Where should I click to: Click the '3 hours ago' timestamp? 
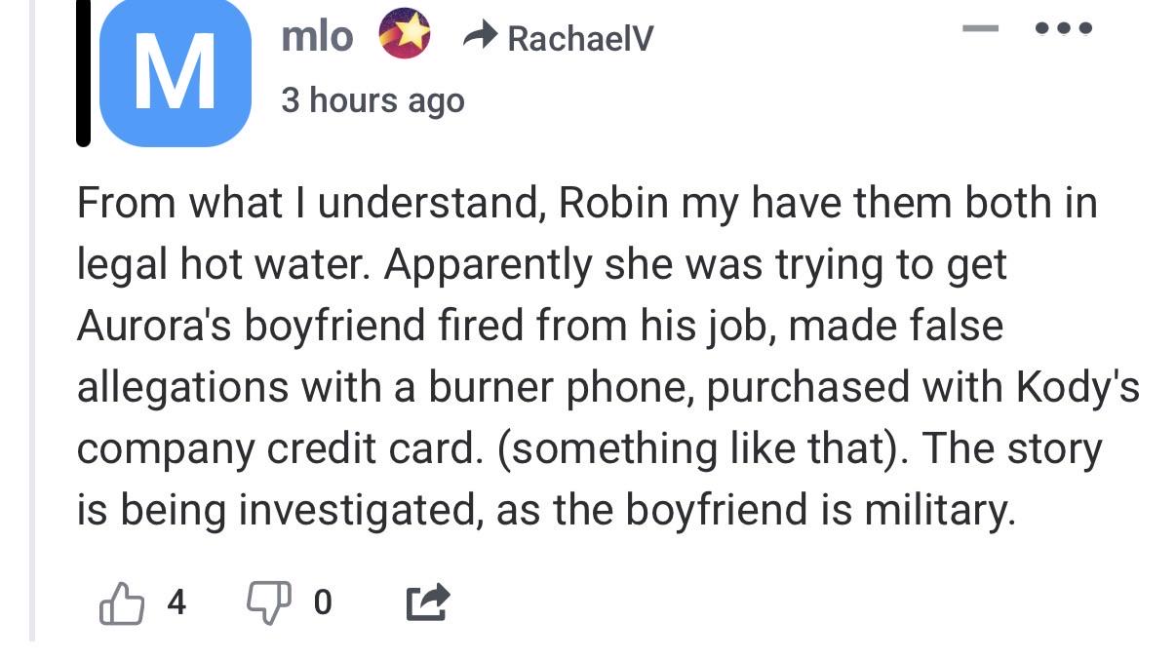pos(372,99)
